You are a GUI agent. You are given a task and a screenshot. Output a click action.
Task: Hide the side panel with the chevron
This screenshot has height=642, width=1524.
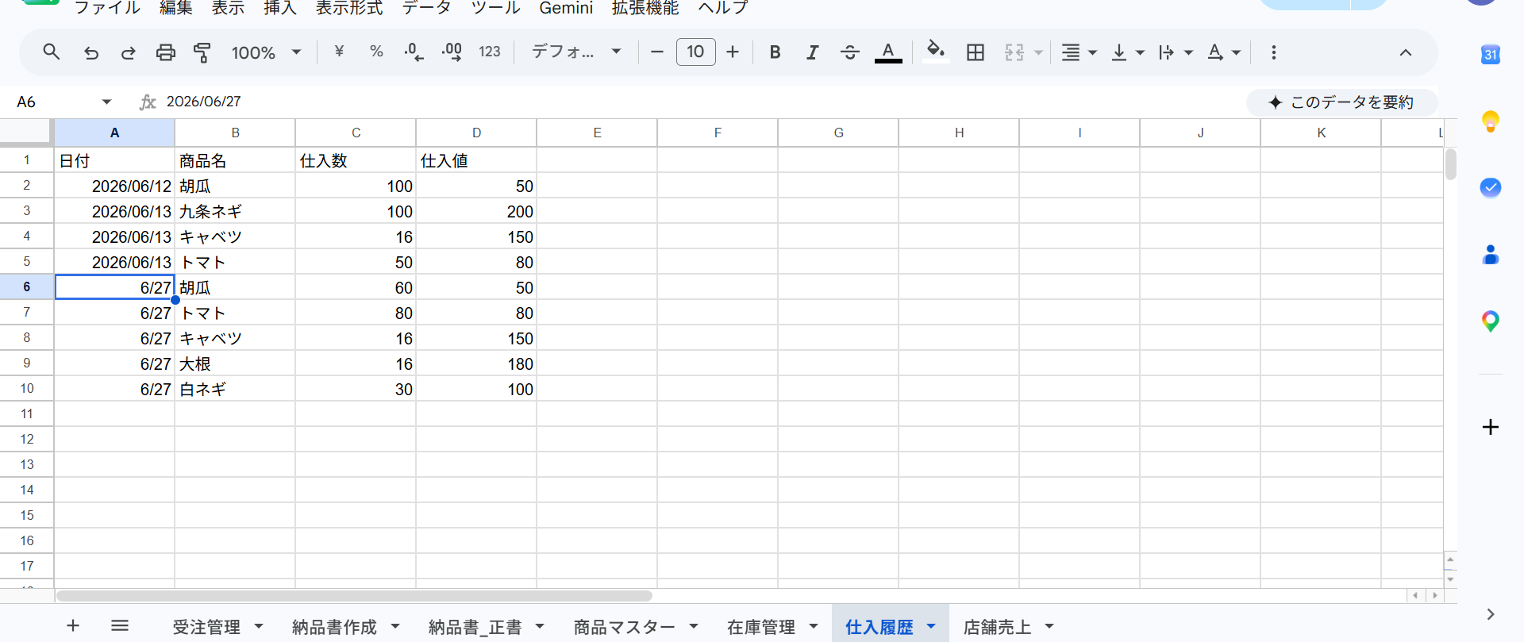(1491, 614)
